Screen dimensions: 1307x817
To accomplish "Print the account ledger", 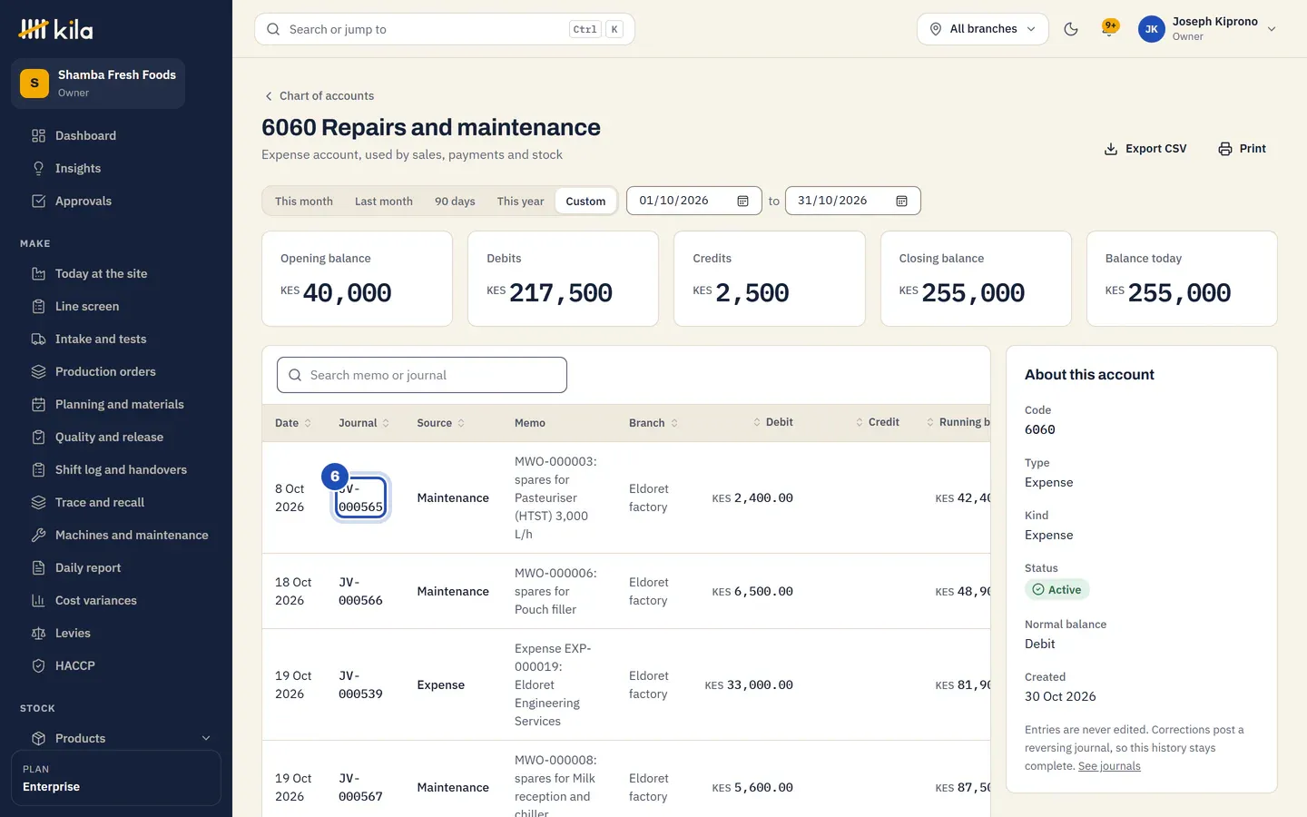I will 1242,149.
